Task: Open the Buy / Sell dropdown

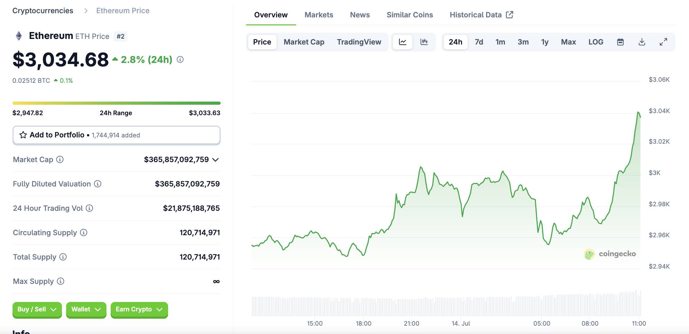Action: point(37,309)
